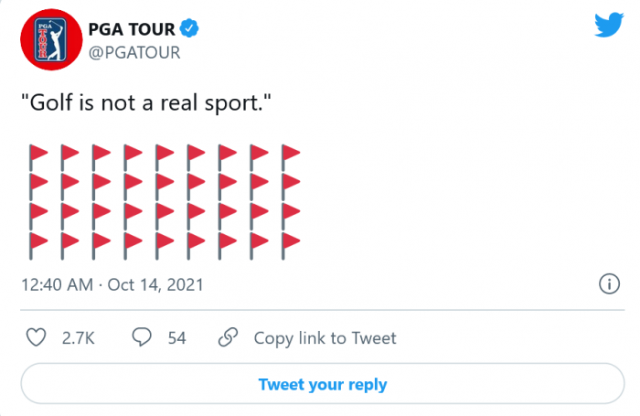
Task: Click the reply speech bubble icon
Action: click(x=142, y=337)
